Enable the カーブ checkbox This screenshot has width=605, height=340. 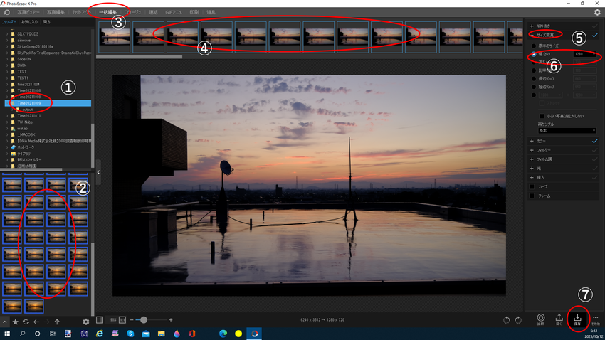(532, 186)
